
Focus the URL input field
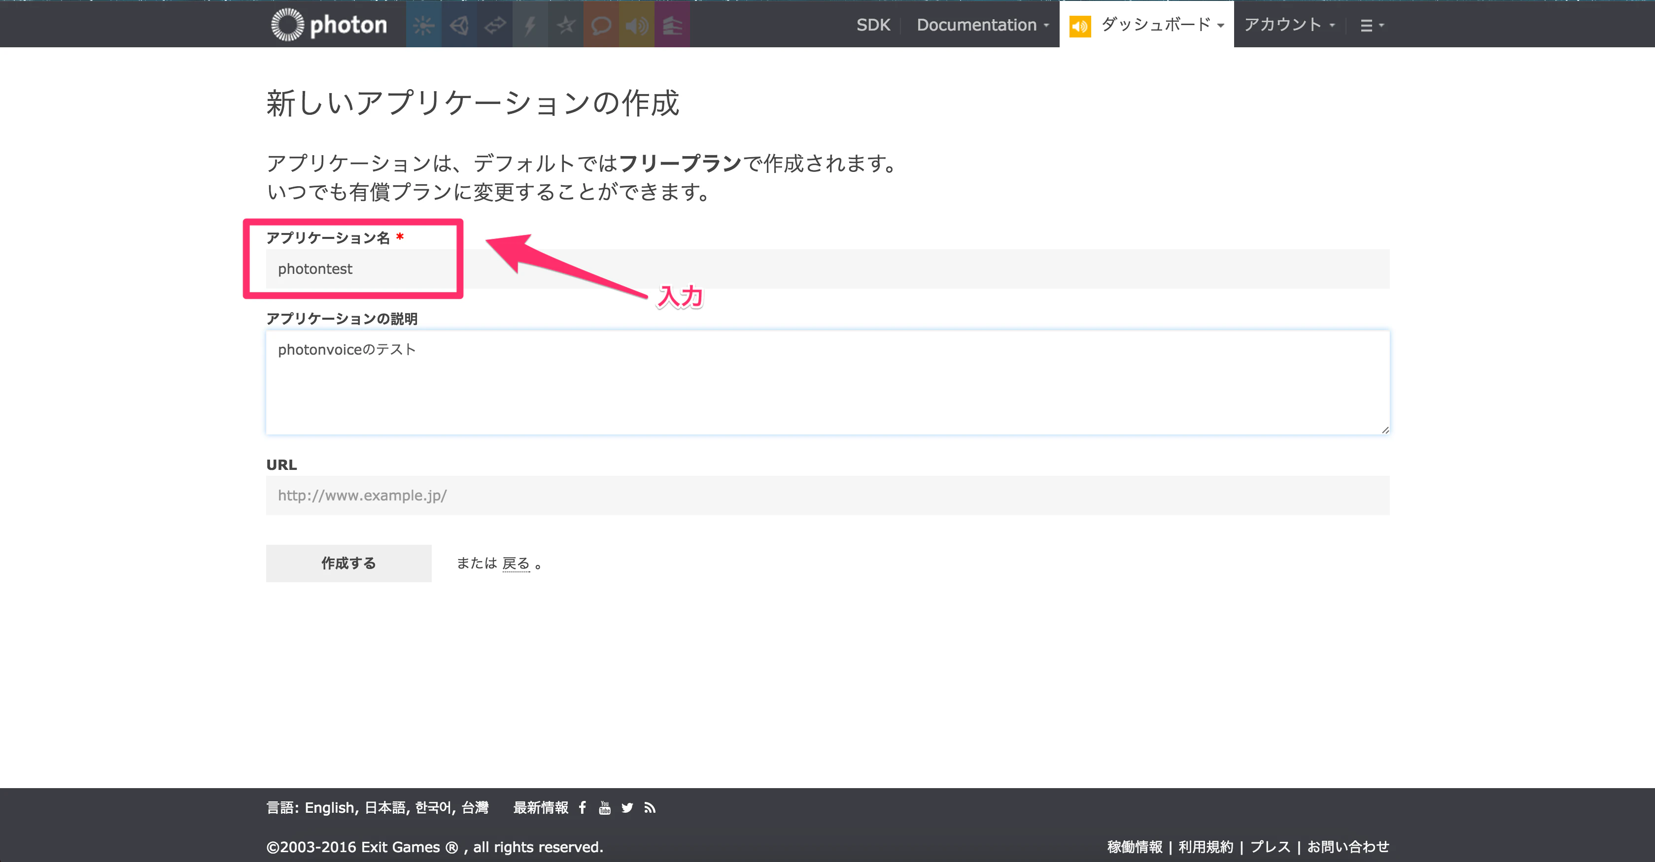pos(827,495)
